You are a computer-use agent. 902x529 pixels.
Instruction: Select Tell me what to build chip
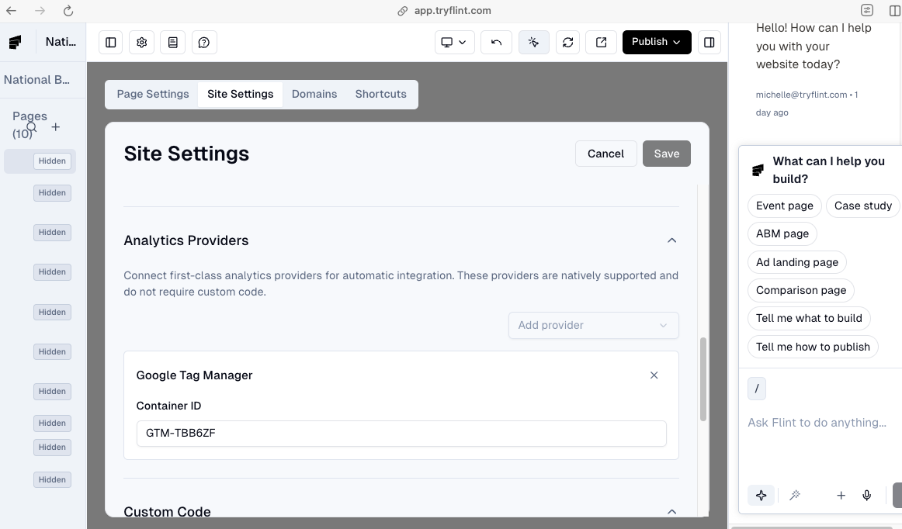809,319
